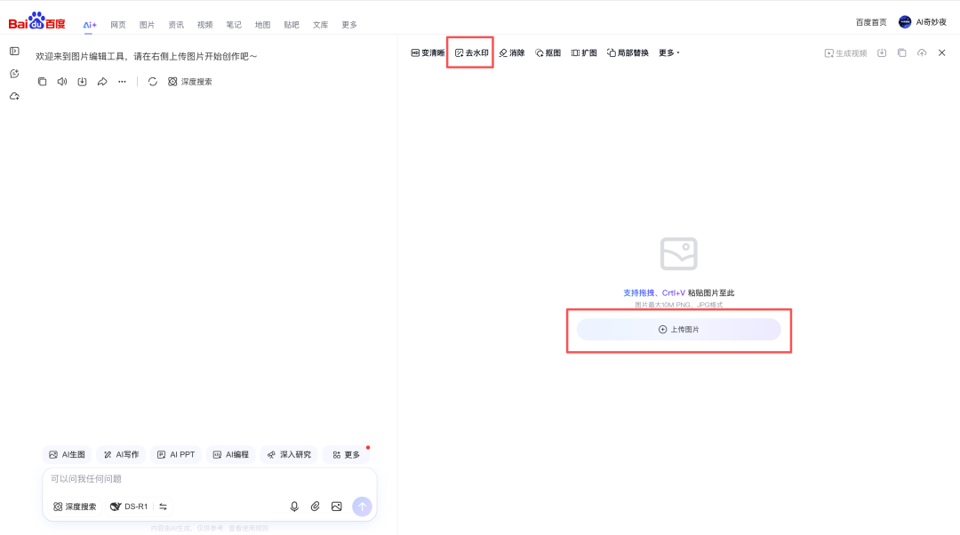Choose the AI PPT shortcut
The width and height of the screenshot is (960, 535).
176,455
